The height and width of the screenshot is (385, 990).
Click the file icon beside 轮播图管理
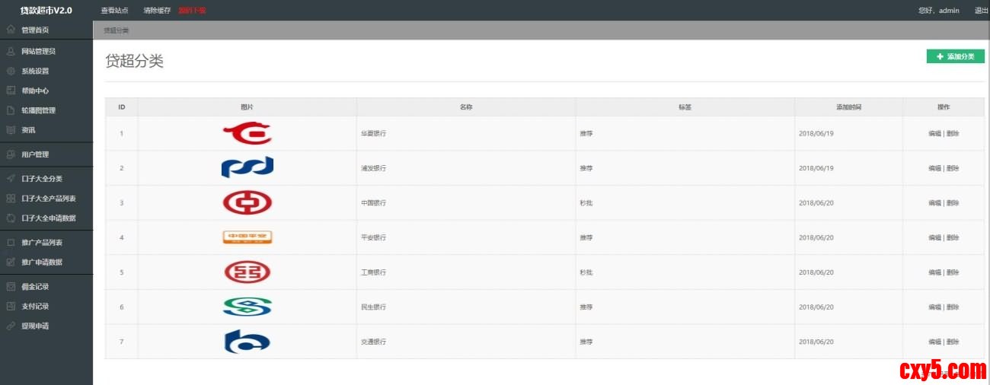click(x=11, y=110)
